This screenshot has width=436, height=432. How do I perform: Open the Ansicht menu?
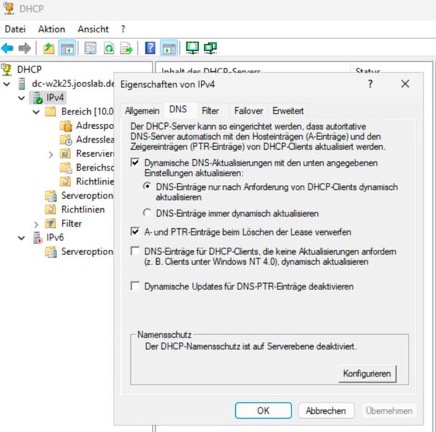coord(93,29)
